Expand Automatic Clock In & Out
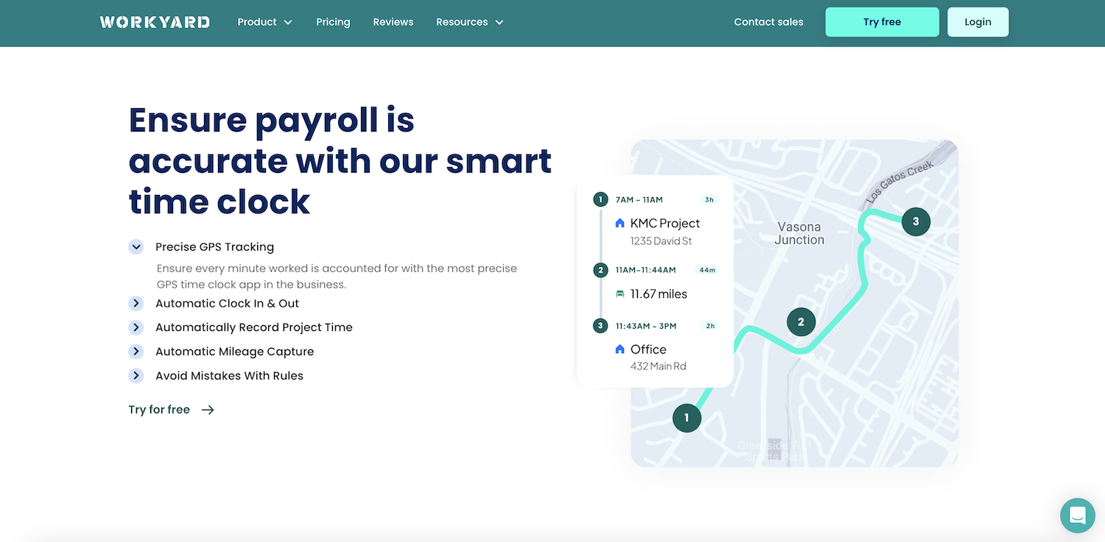The height and width of the screenshot is (542, 1105). pos(136,303)
